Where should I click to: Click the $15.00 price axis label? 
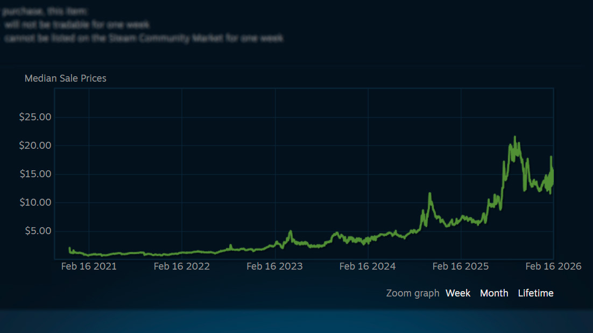[x=35, y=174]
